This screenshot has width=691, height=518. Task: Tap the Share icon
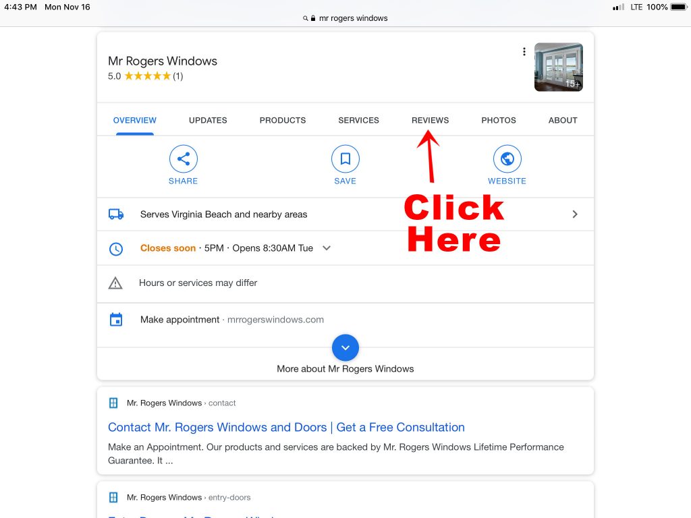point(184,159)
